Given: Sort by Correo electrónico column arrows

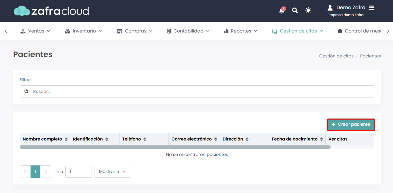Looking at the screenshot, I should tap(216, 139).
